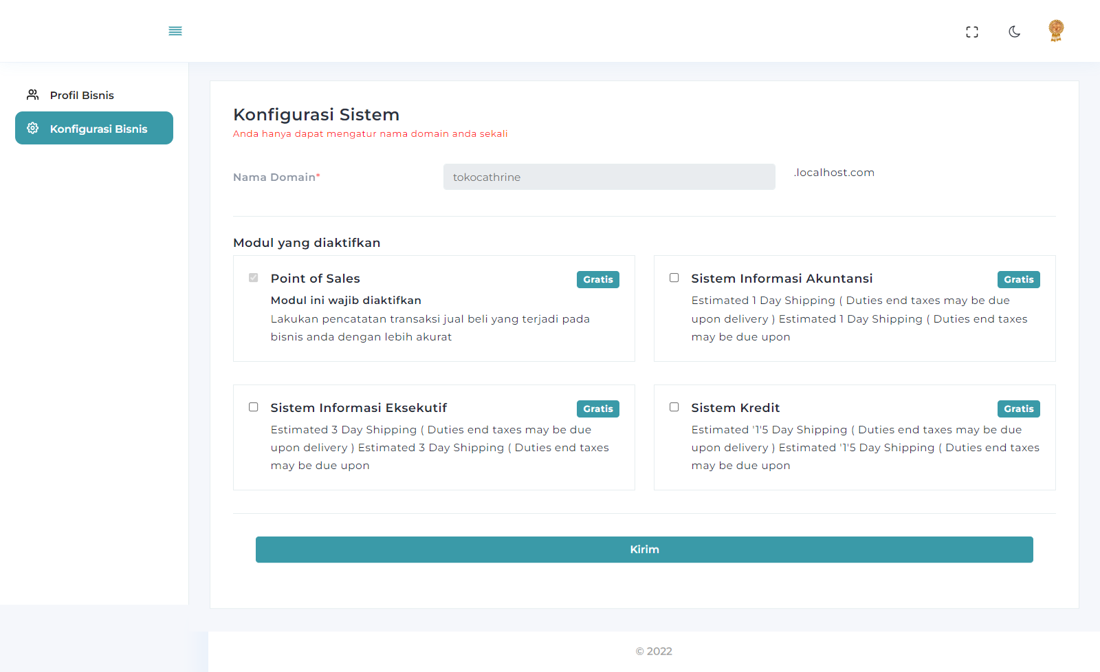Enable Sistem Informasi Eksekutif checkbox

point(254,407)
